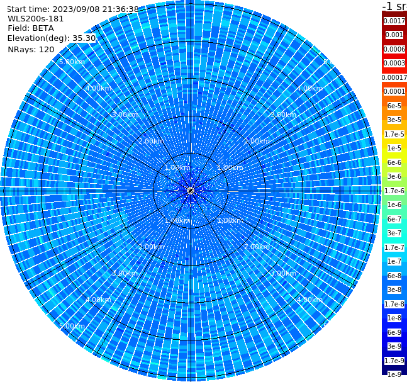The width and height of the screenshot is (407, 382).
Task: Click the upper-left 3.00km ring label
Action: coord(125,115)
